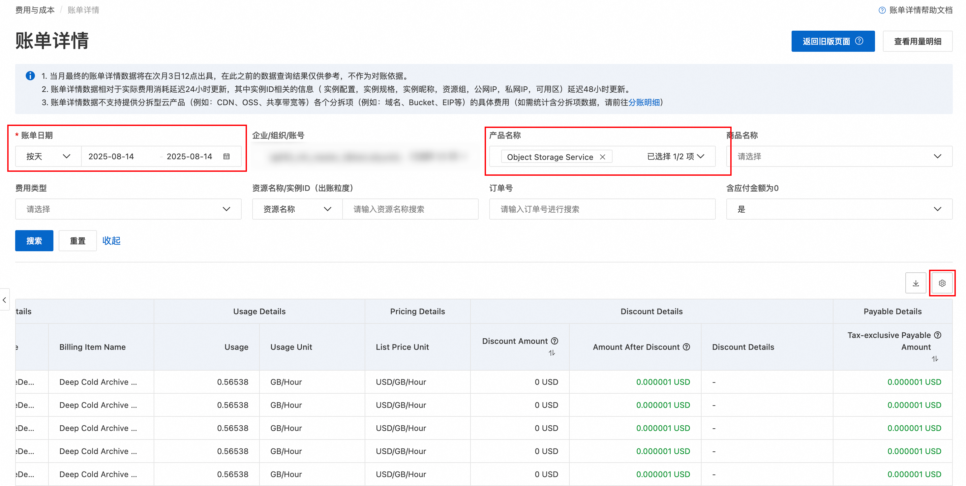
Task: Open the table column settings gear
Action: (x=942, y=283)
